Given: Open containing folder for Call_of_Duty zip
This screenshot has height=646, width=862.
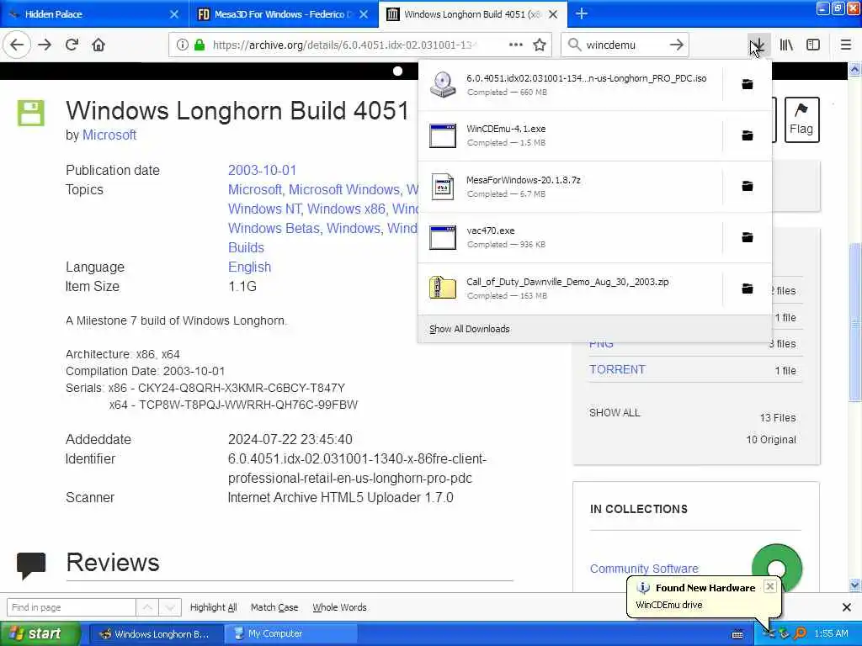Looking at the screenshot, I should click(748, 289).
